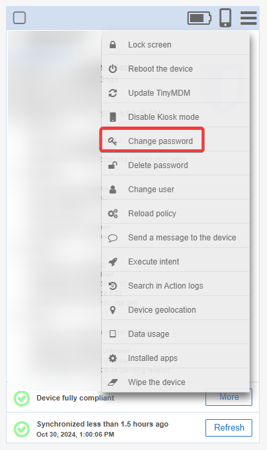Choose Wipe the device

(x=175, y=382)
